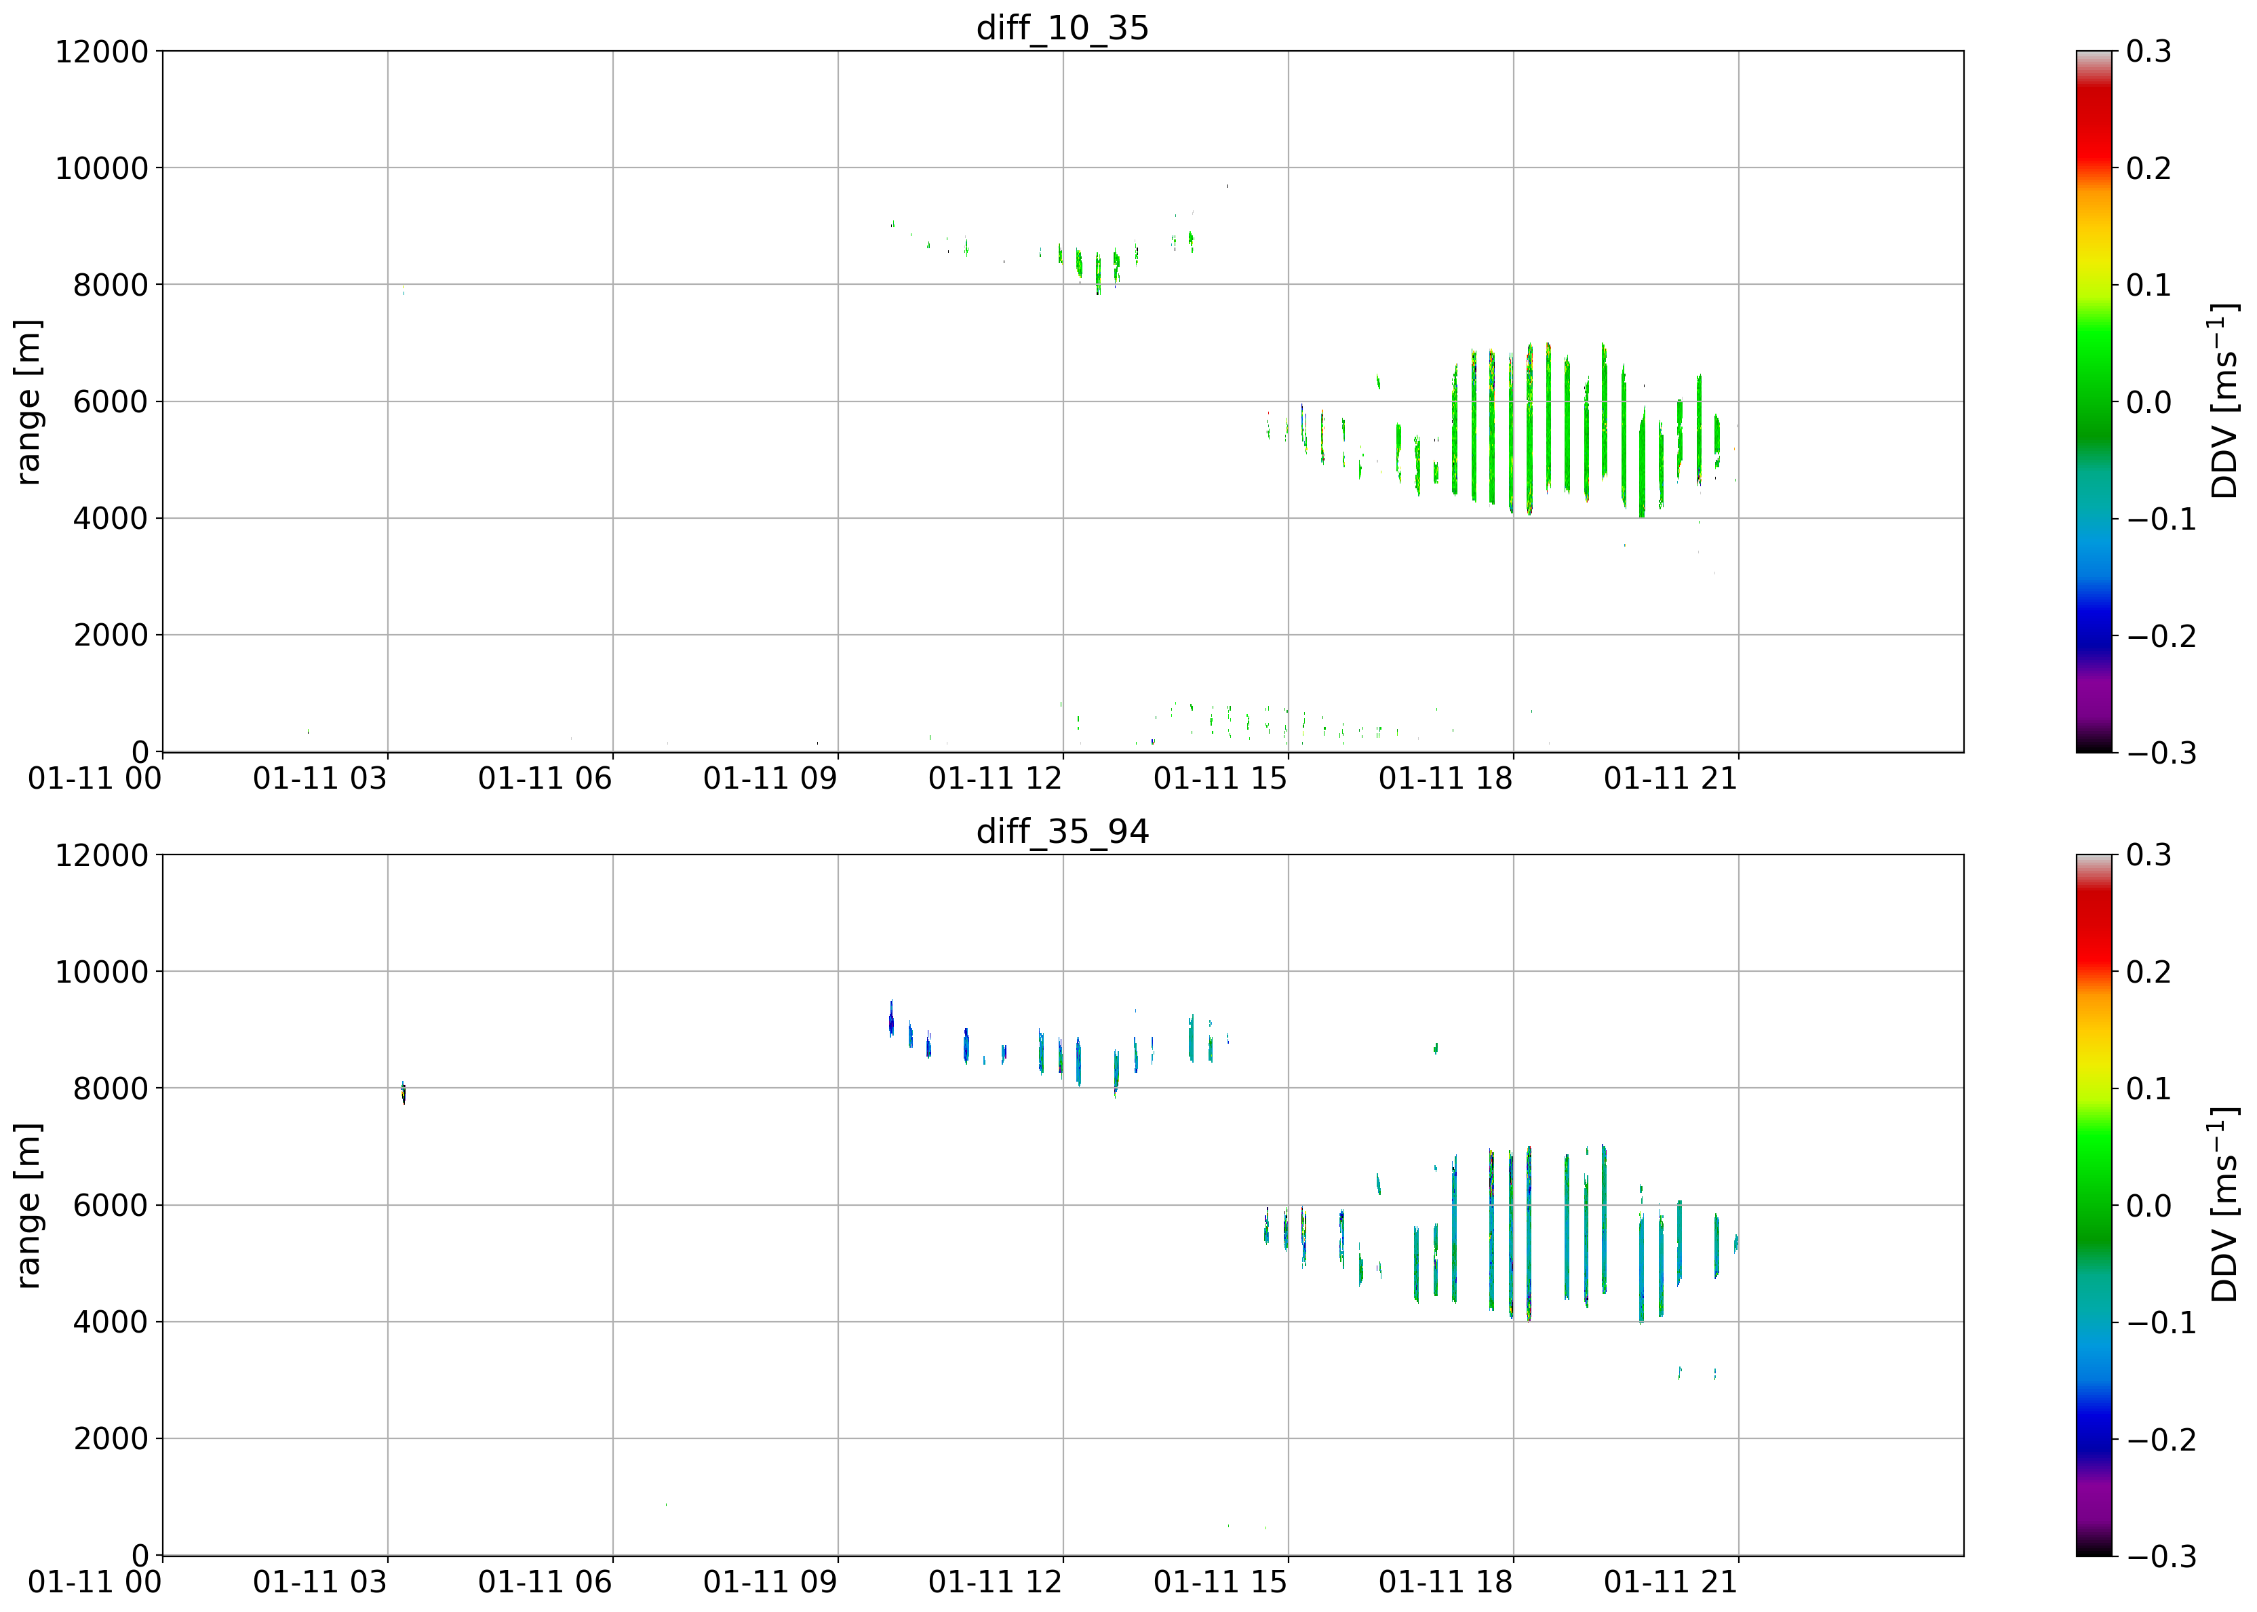
Task: Click '01-11 15' x-tick under diff_10_35 plot
Action: click(x=1221, y=779)
